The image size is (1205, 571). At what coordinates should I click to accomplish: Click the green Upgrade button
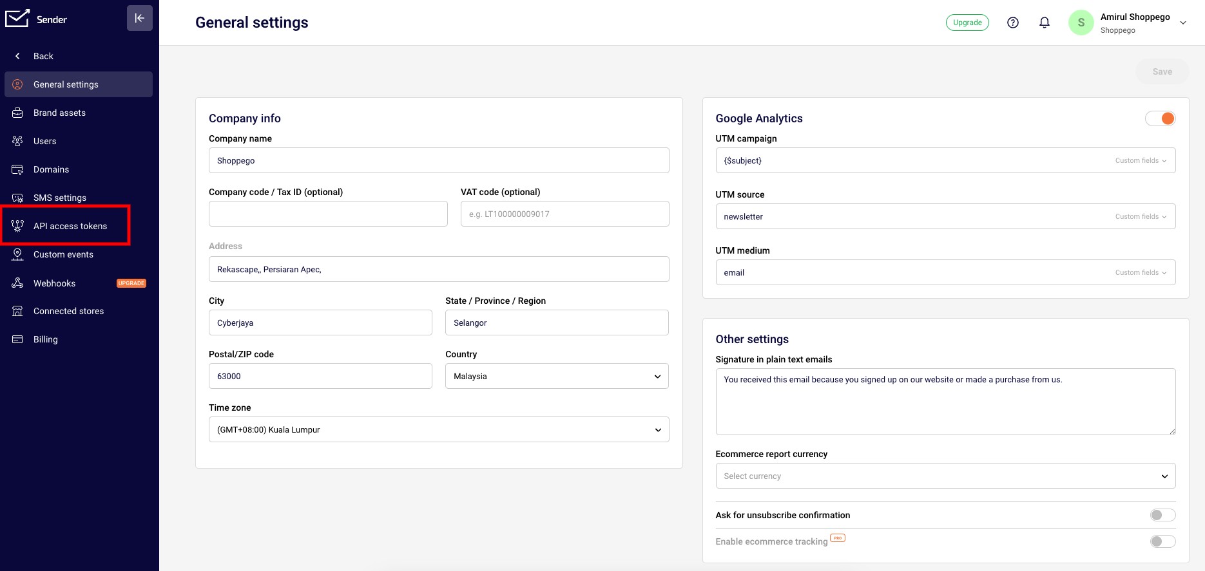(x=967, y=23)
